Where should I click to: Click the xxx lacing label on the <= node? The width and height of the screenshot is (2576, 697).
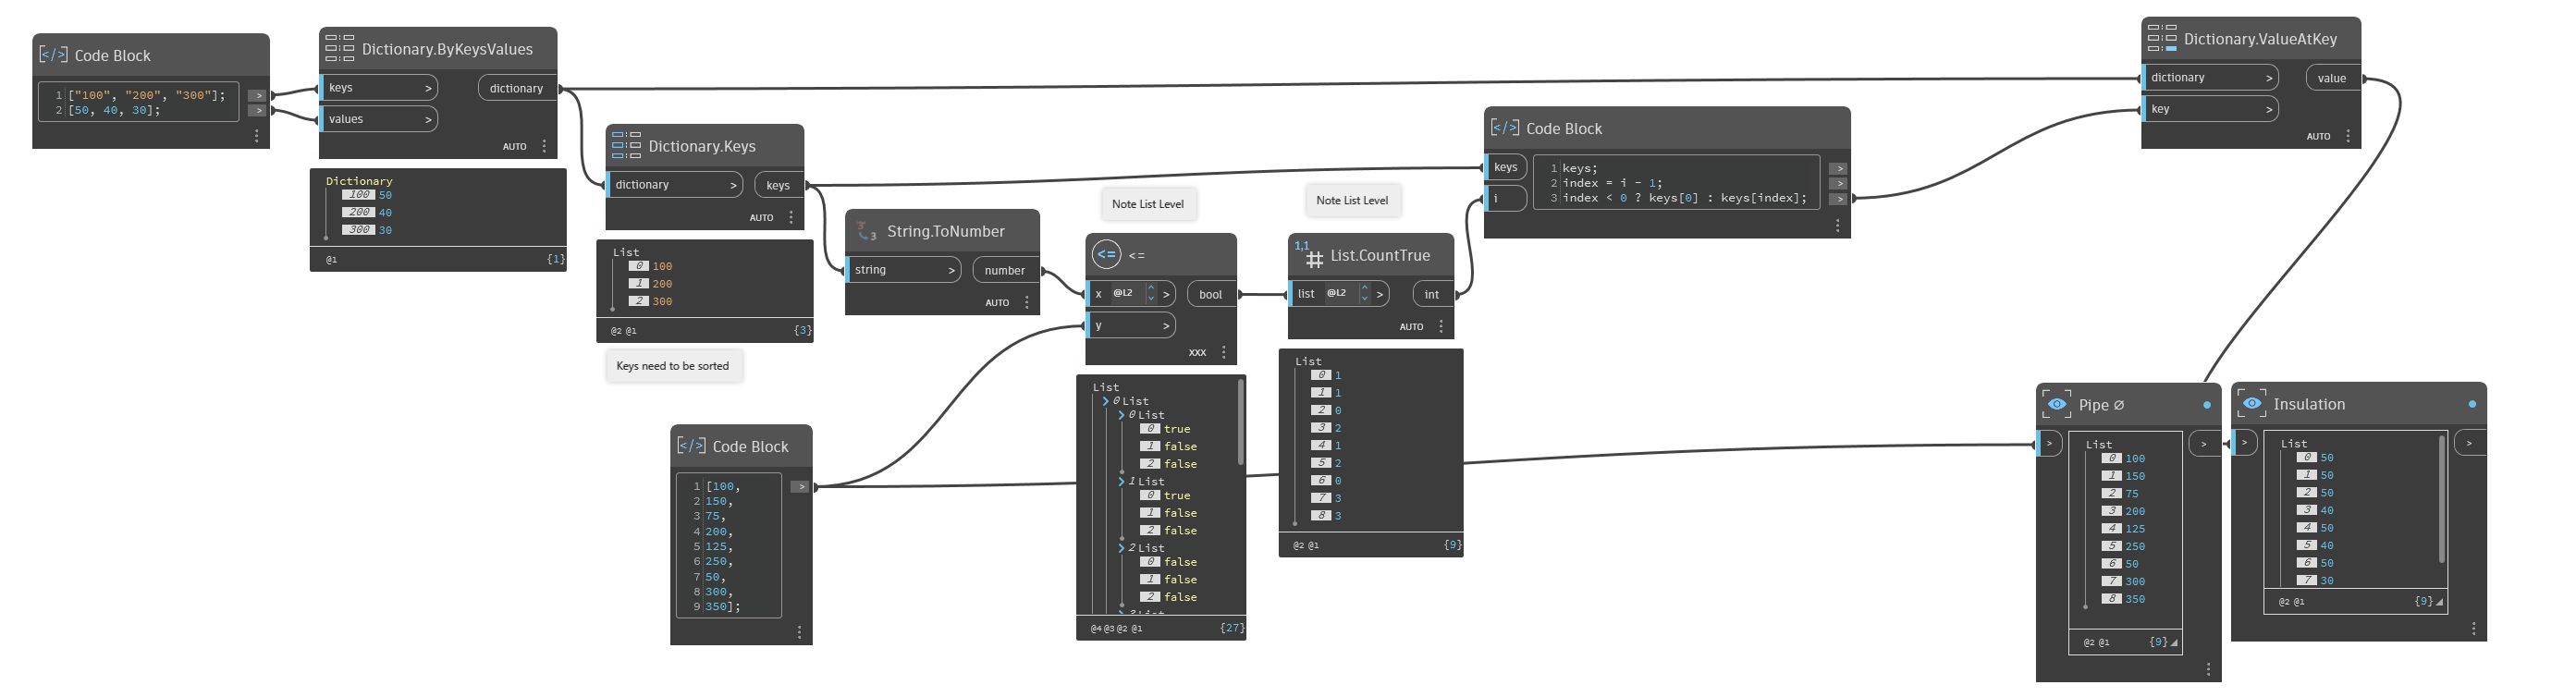point(1197,352)
